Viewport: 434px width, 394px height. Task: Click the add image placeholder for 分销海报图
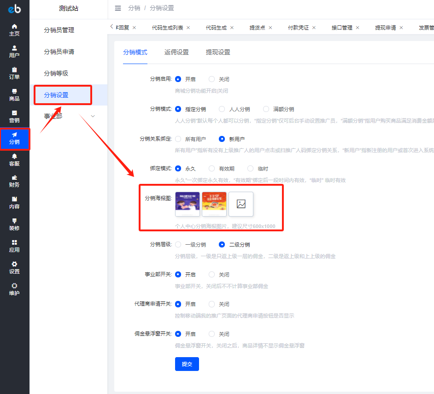[x=241, y=204]
